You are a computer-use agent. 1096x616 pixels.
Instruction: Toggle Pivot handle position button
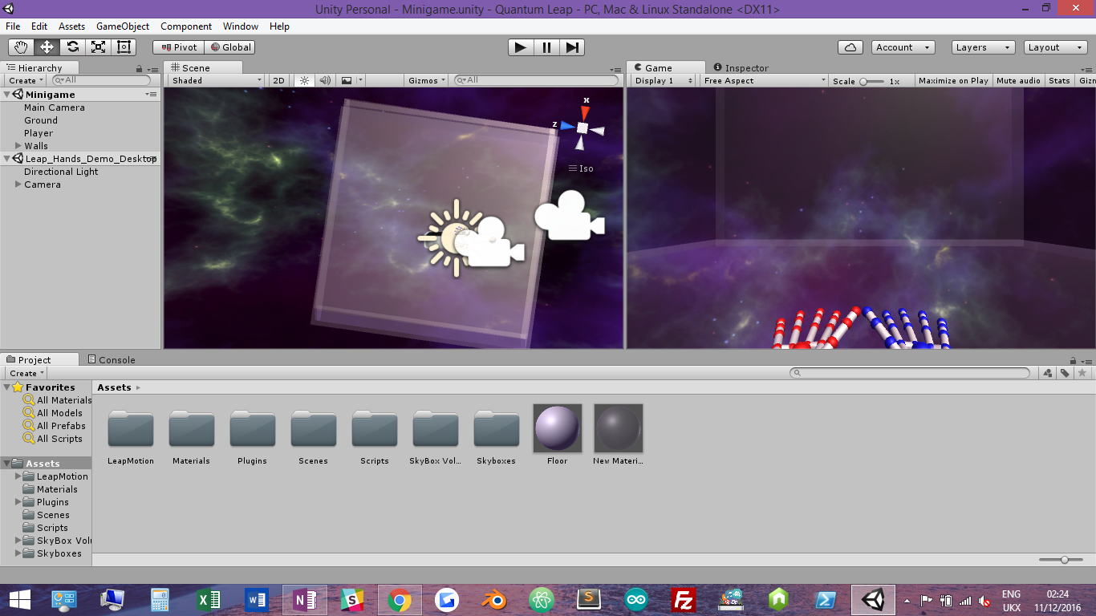(x=179, y=47)
